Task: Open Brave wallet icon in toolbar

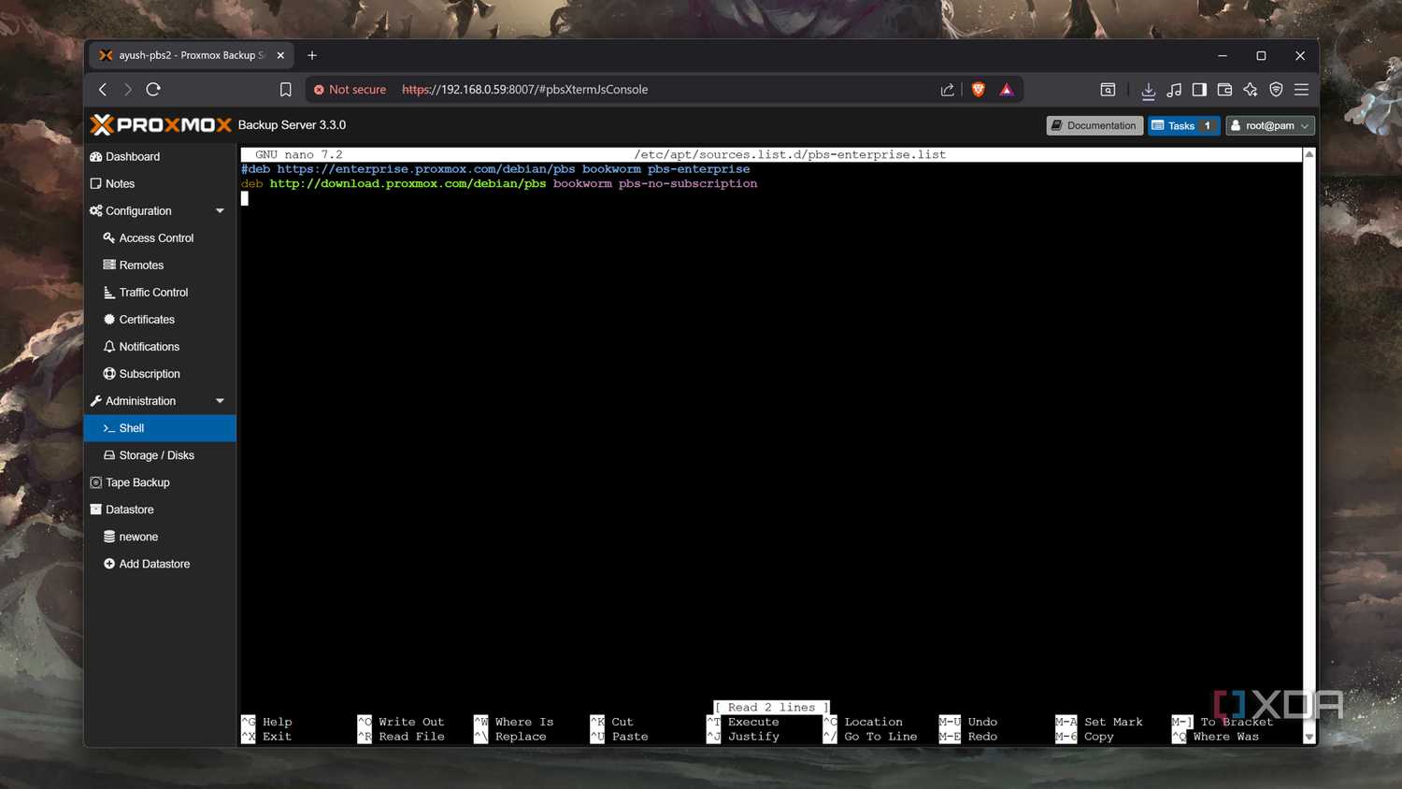Action: tap(1224, 90)
